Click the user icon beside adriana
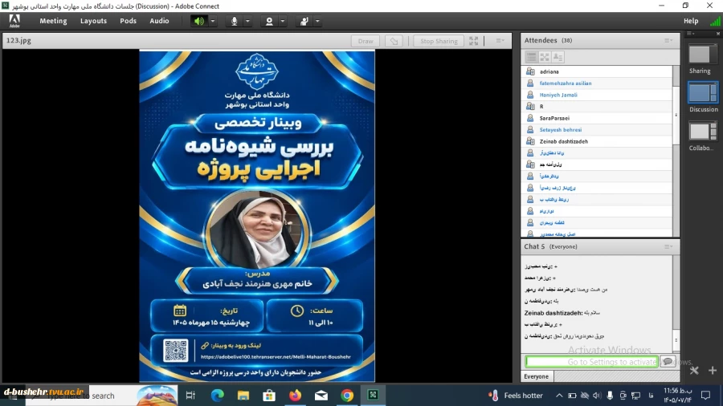The height and width of the screenshot is (406, 723). (x=531, y=71)
